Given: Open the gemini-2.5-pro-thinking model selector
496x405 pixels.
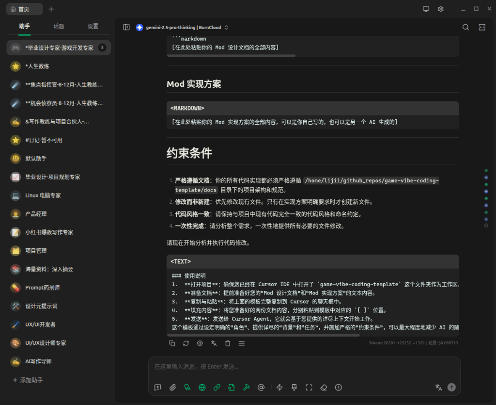Looking at the screenshot, I should pos(184,28).
